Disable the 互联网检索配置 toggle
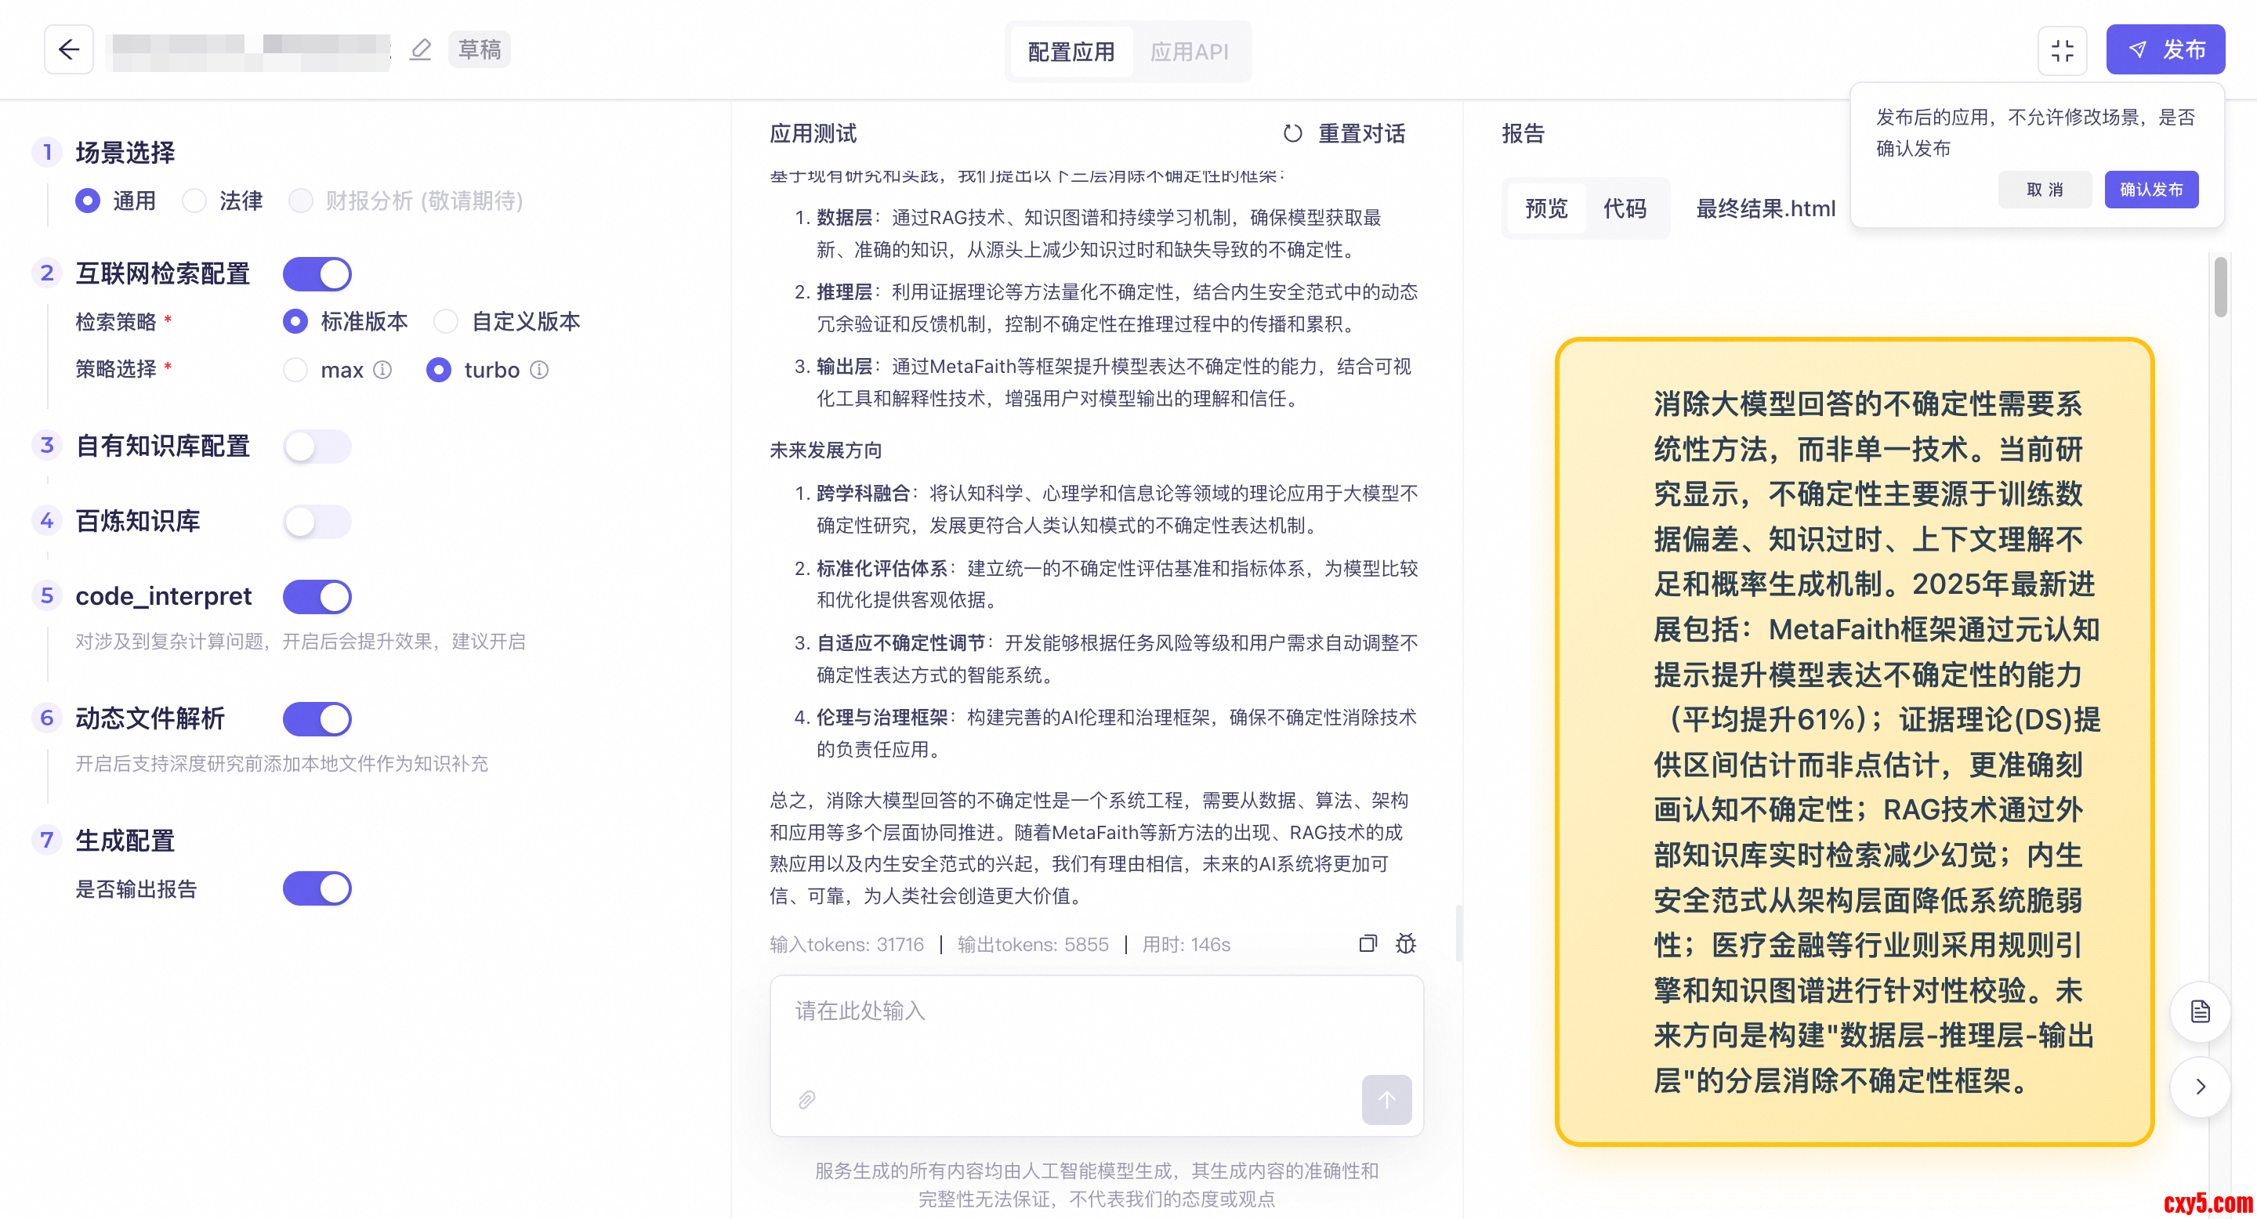This screenshot has height=1219, width=2257. (317, 274)
